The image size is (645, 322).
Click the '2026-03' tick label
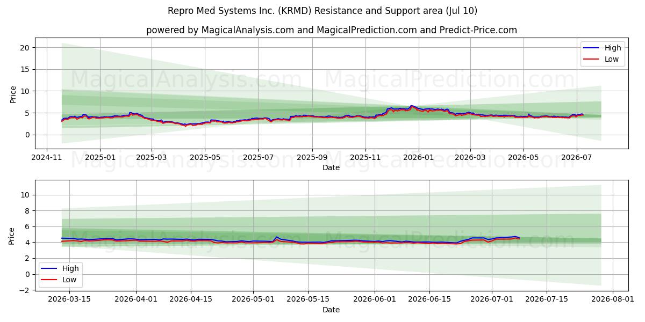coord(470,157)
